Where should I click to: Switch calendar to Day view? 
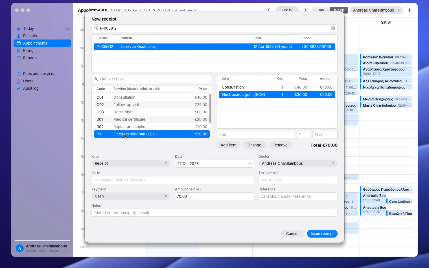tap(321, 10)
